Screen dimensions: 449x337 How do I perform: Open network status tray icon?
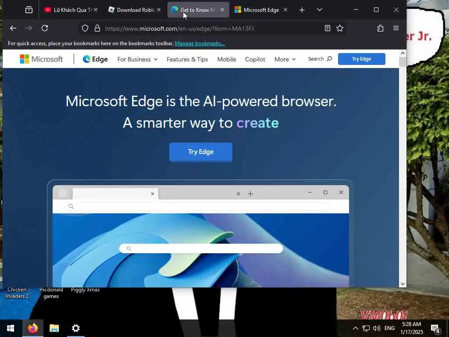pos(366,328)
